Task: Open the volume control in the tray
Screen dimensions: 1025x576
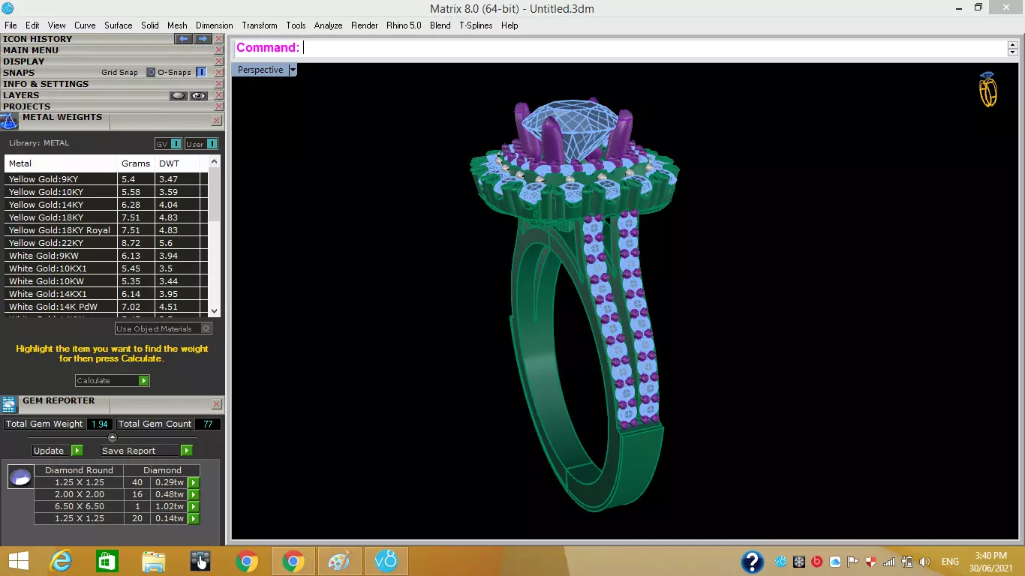Action: pos(925,562)
